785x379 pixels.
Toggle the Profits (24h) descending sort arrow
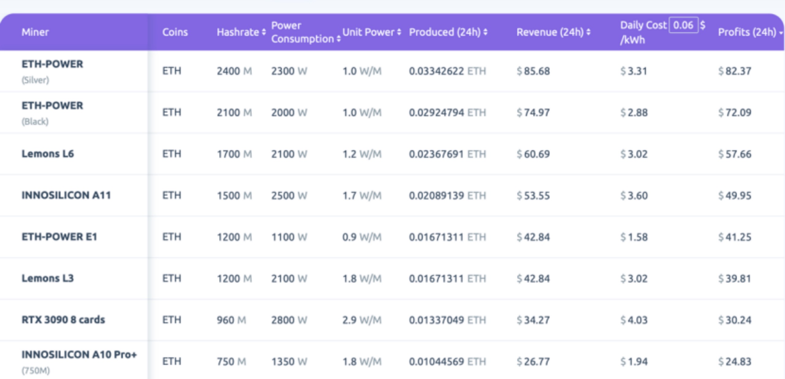[781, 33]
